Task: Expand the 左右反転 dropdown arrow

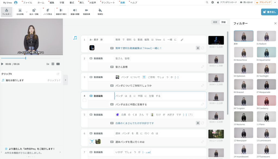Action: click(x=27, y=12)
